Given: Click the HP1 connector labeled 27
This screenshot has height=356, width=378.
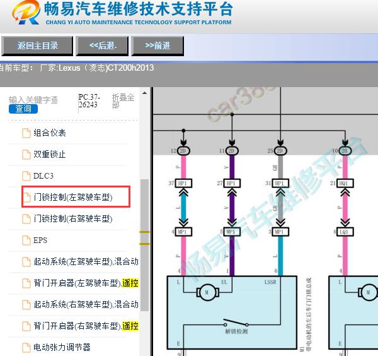Looking at the screenshot, I should [232, 183].
